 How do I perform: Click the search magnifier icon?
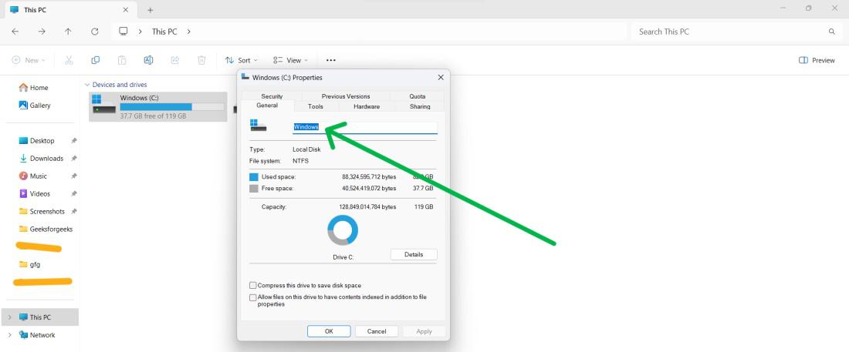pyautogui.click(x=832, y=32)
